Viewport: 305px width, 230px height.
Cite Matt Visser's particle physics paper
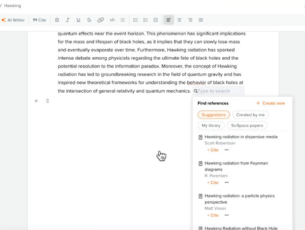coord(213,215)
